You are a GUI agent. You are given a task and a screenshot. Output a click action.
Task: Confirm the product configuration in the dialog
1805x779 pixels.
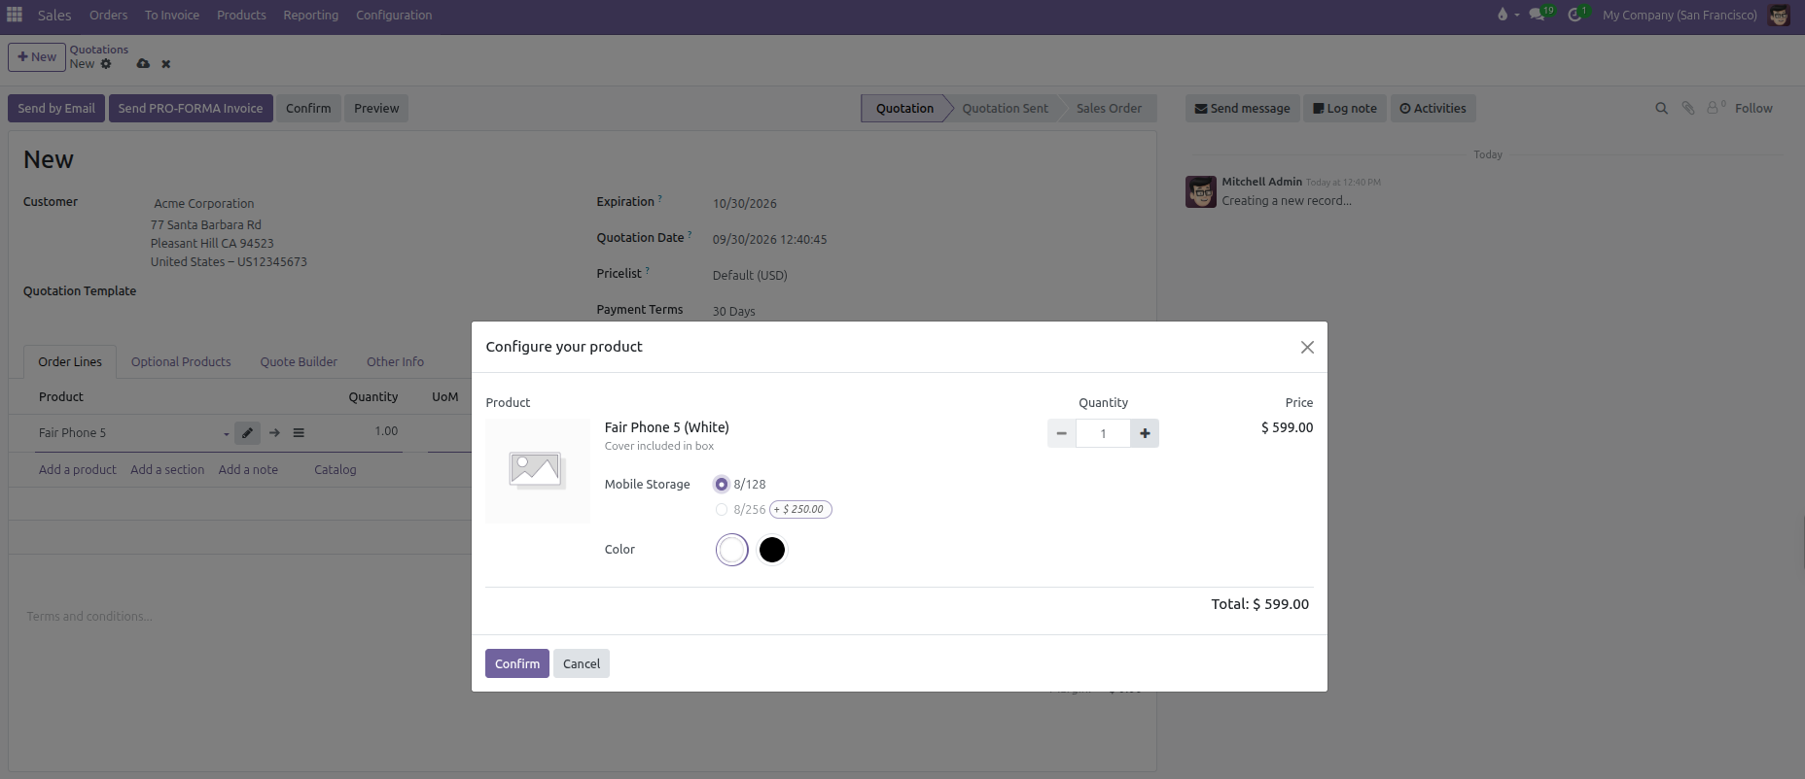[x=517, y=663]
